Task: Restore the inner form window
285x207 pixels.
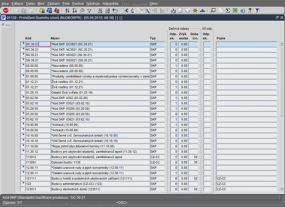Action: (x=277, y=17)
